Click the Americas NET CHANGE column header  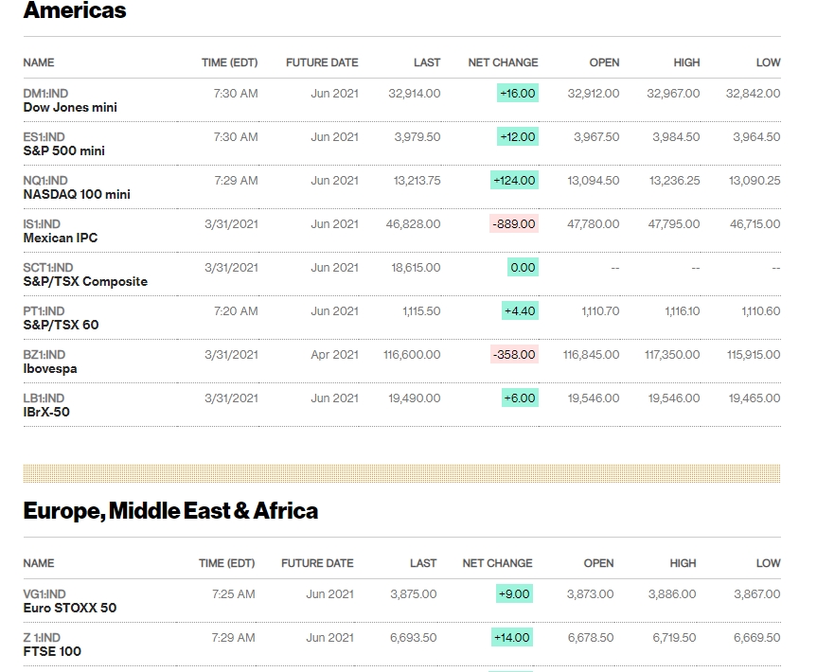pos(503,62)
